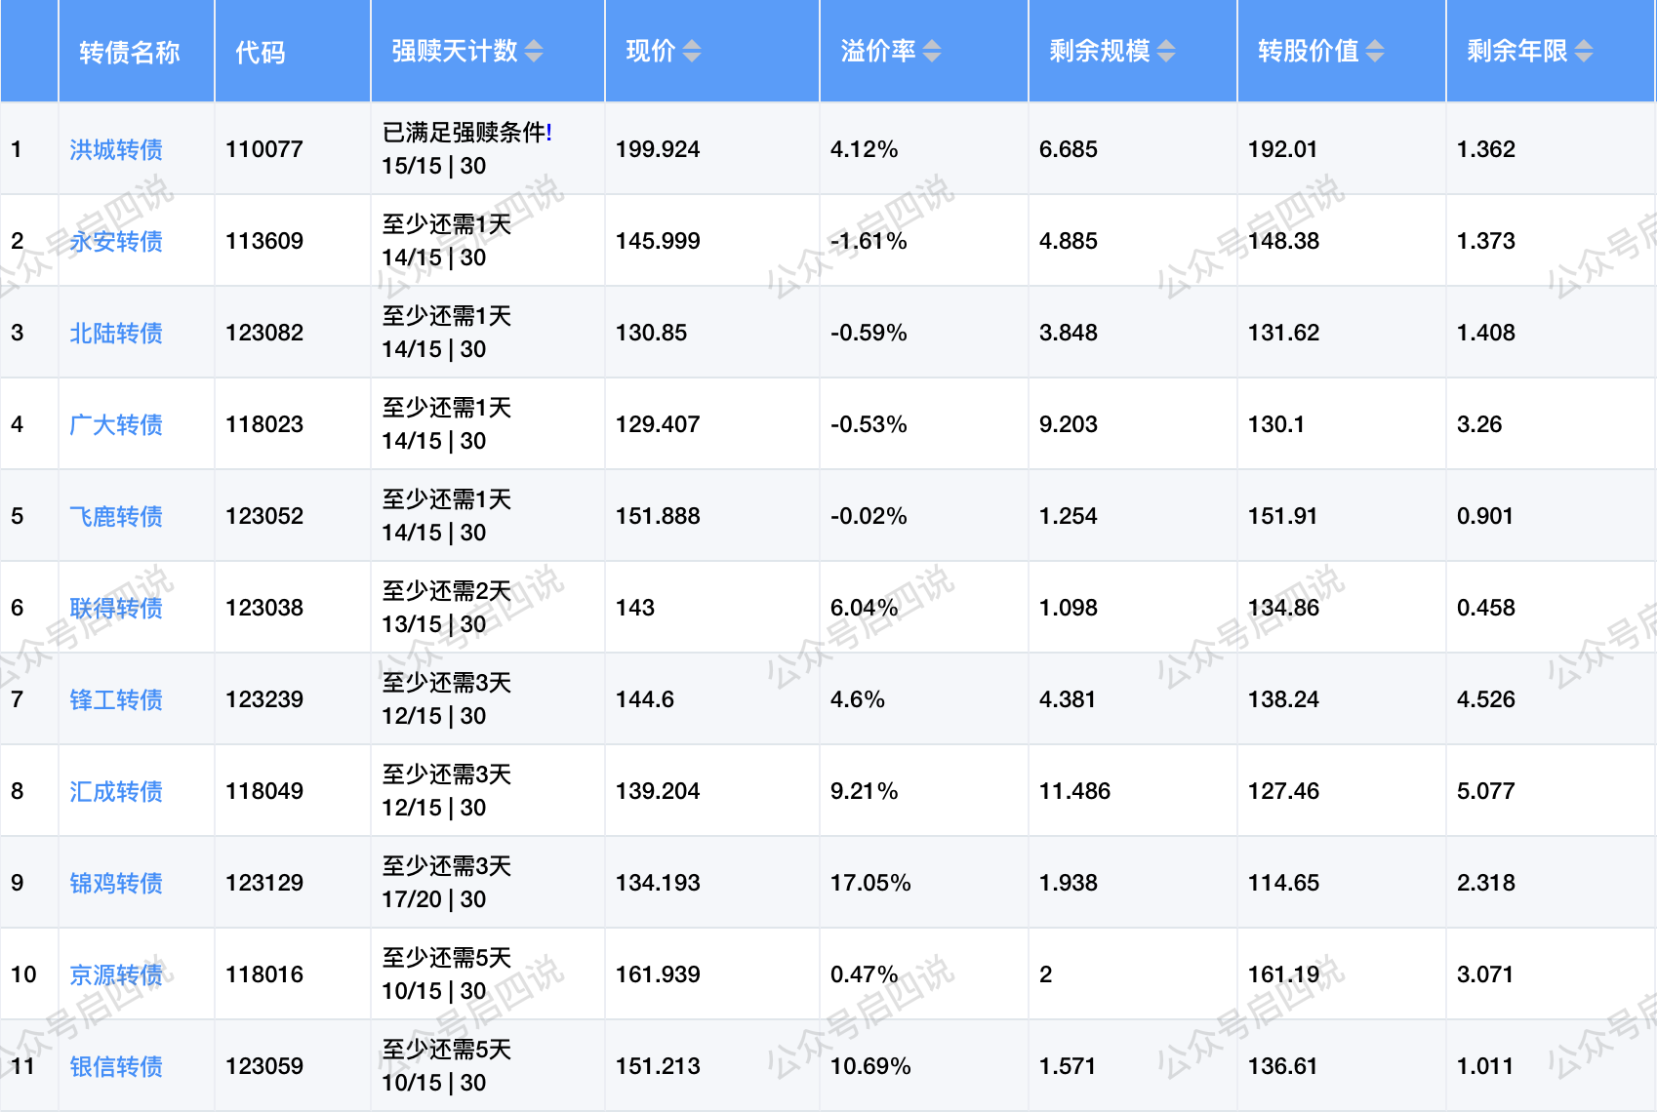Select the 广大转债 link
Image resolution: width=1657 pixels, height=1112 pixels.
[x=116, y=424]
